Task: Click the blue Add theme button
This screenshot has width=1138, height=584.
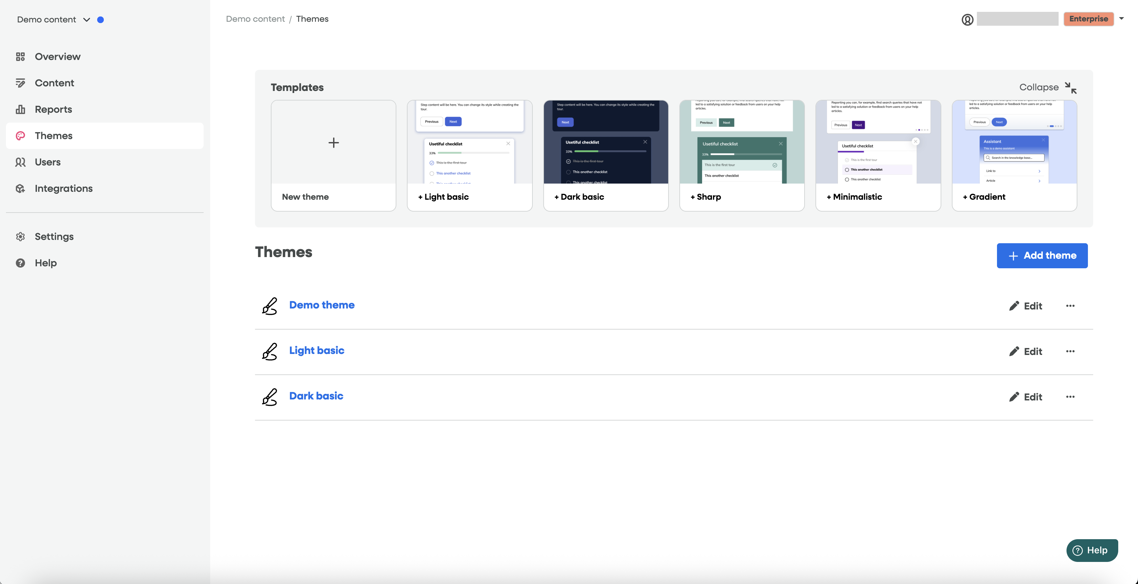Action: coord(1042,255)
